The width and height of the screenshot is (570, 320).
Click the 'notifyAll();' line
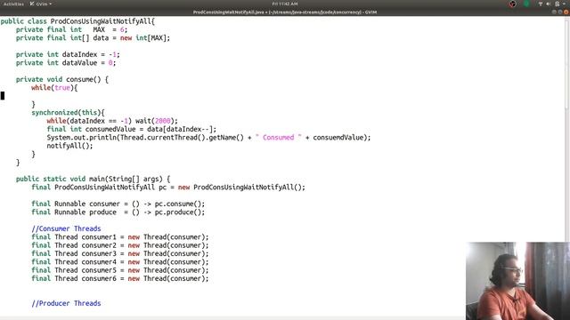pyautogui.click(x=69, y=146)
